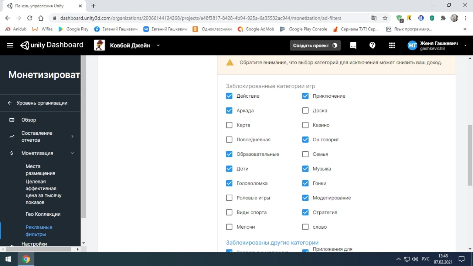Open the inbox messages icon

(x=353, y=45)
